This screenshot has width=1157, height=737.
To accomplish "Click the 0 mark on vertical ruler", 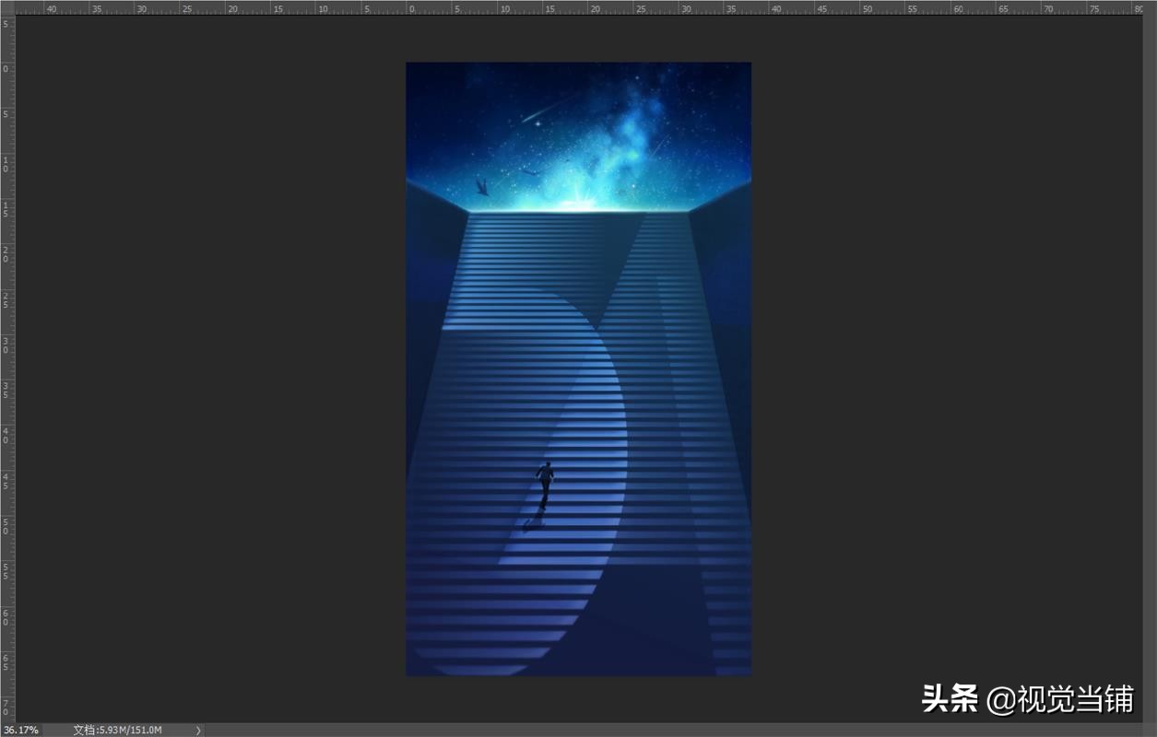I will click(x=7, y=69).
